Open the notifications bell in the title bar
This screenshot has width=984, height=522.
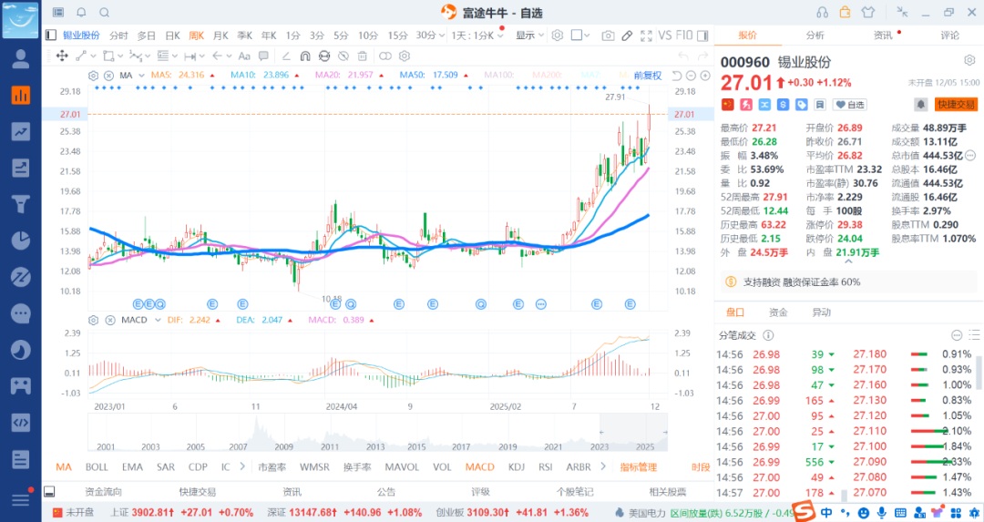click(x=82, y=12)
